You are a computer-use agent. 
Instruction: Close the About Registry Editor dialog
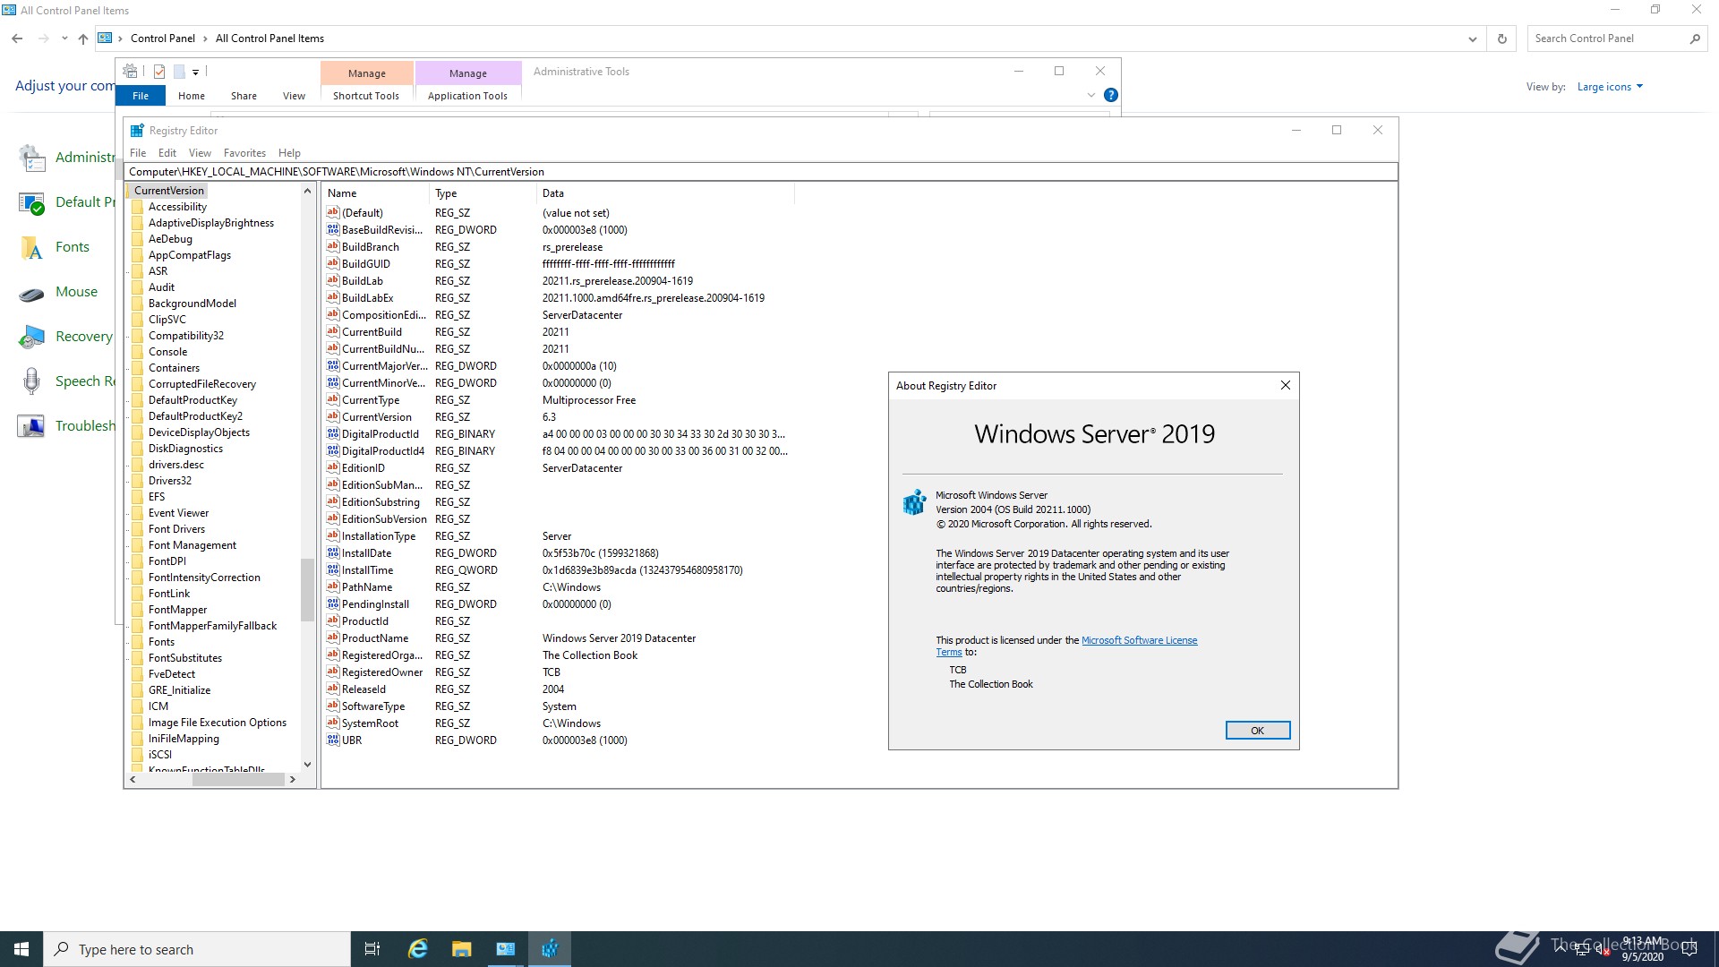click(x=1285, y=385)
